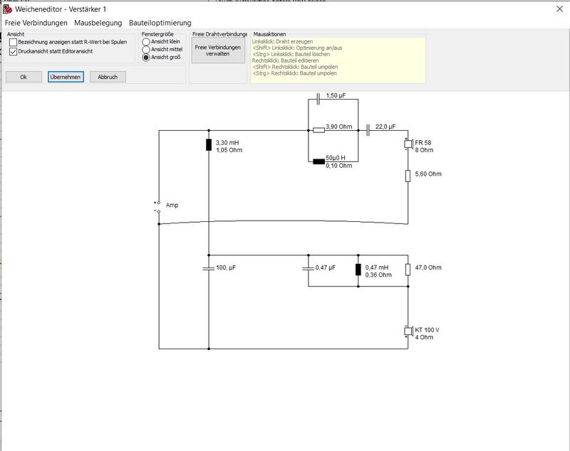
Task: Click the 3,30 mH inductor symbol
Action: (x=209, y=144)
